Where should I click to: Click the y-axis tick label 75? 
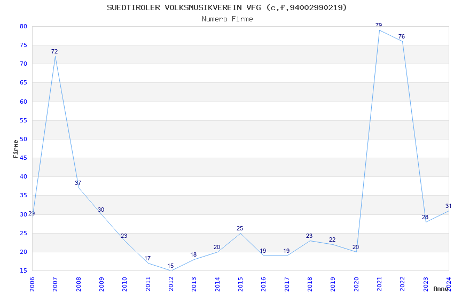click(x=24, y=45)
